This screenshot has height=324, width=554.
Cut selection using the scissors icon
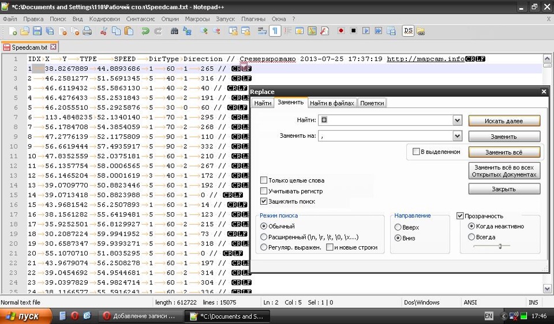point(103,31)
